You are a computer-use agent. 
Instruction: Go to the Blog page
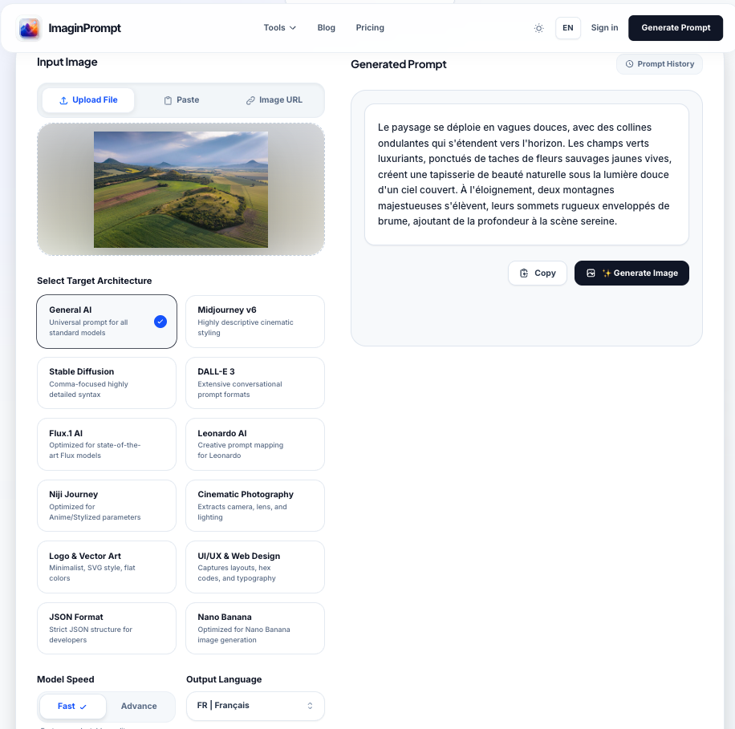tap(327, 27)
